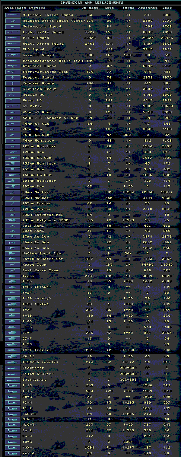Click the Heavy Rifle Squad label
The width and height of the screenshot is (181, 457).
tap(43, 44)
